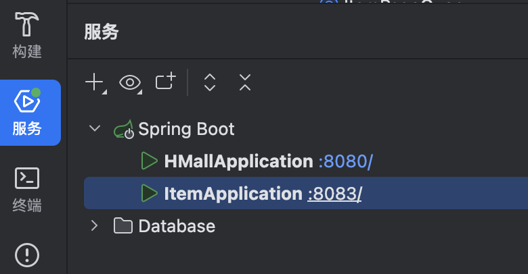This screenshot has height=274, width=528.
Task: Click the Add Service plus icon
Action: coord(95,82)
